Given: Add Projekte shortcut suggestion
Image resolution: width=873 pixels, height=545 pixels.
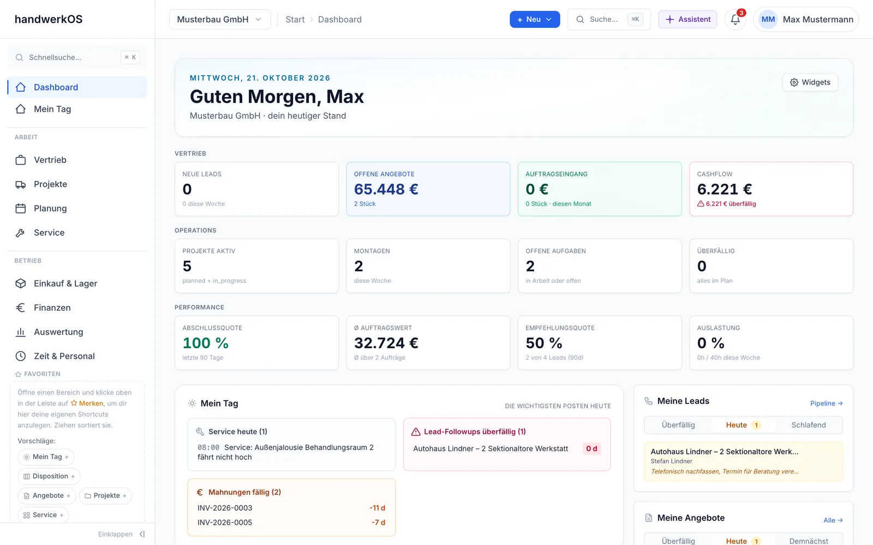Looking at the screenshot, I should click(106, 496).
